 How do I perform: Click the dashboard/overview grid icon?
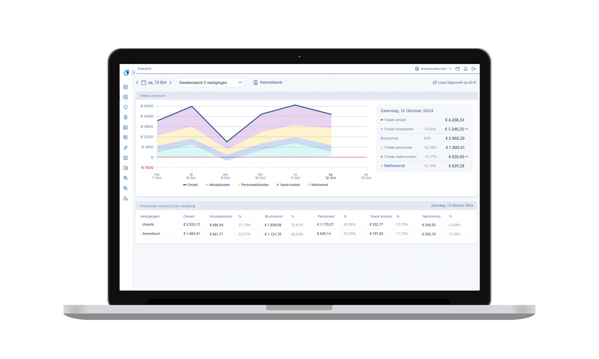[x=126, y=86]
